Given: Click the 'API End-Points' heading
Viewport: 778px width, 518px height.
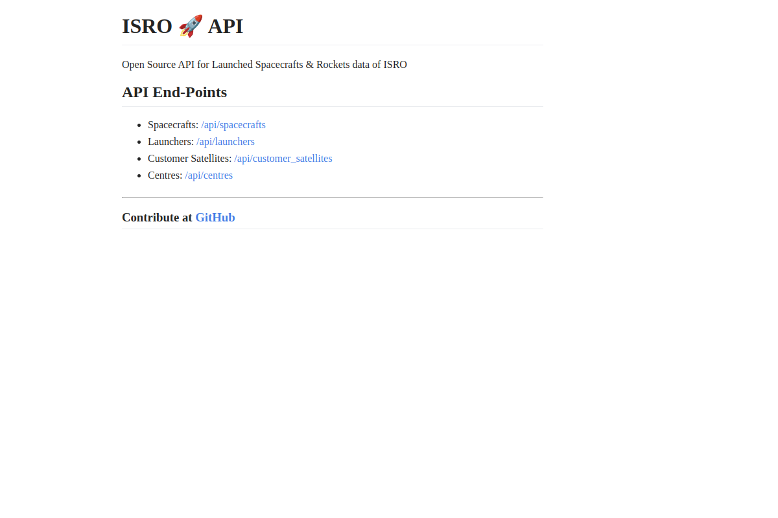Looking at the screenshot, I should [174, 93].
